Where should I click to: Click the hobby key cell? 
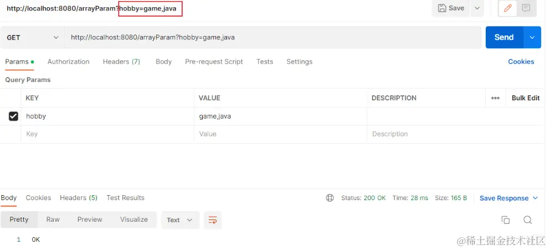[x=107, y=116]
